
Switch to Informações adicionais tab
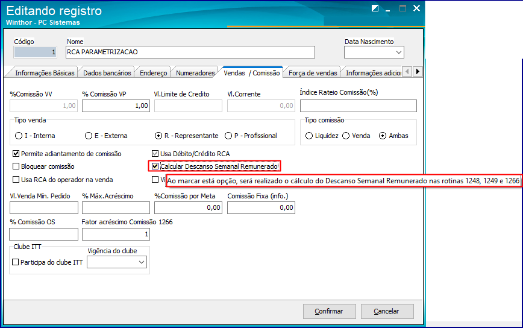coord(374,73)
